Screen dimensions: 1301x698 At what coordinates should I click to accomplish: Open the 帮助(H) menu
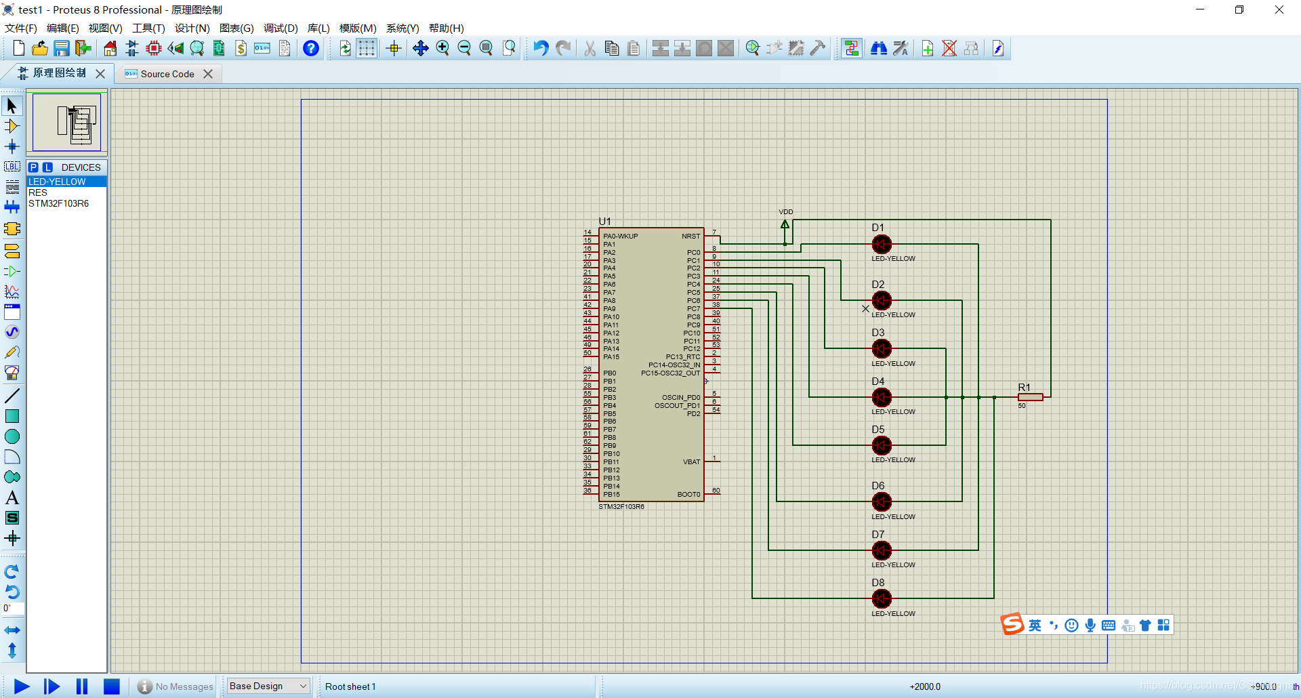(x=446, y=28)
